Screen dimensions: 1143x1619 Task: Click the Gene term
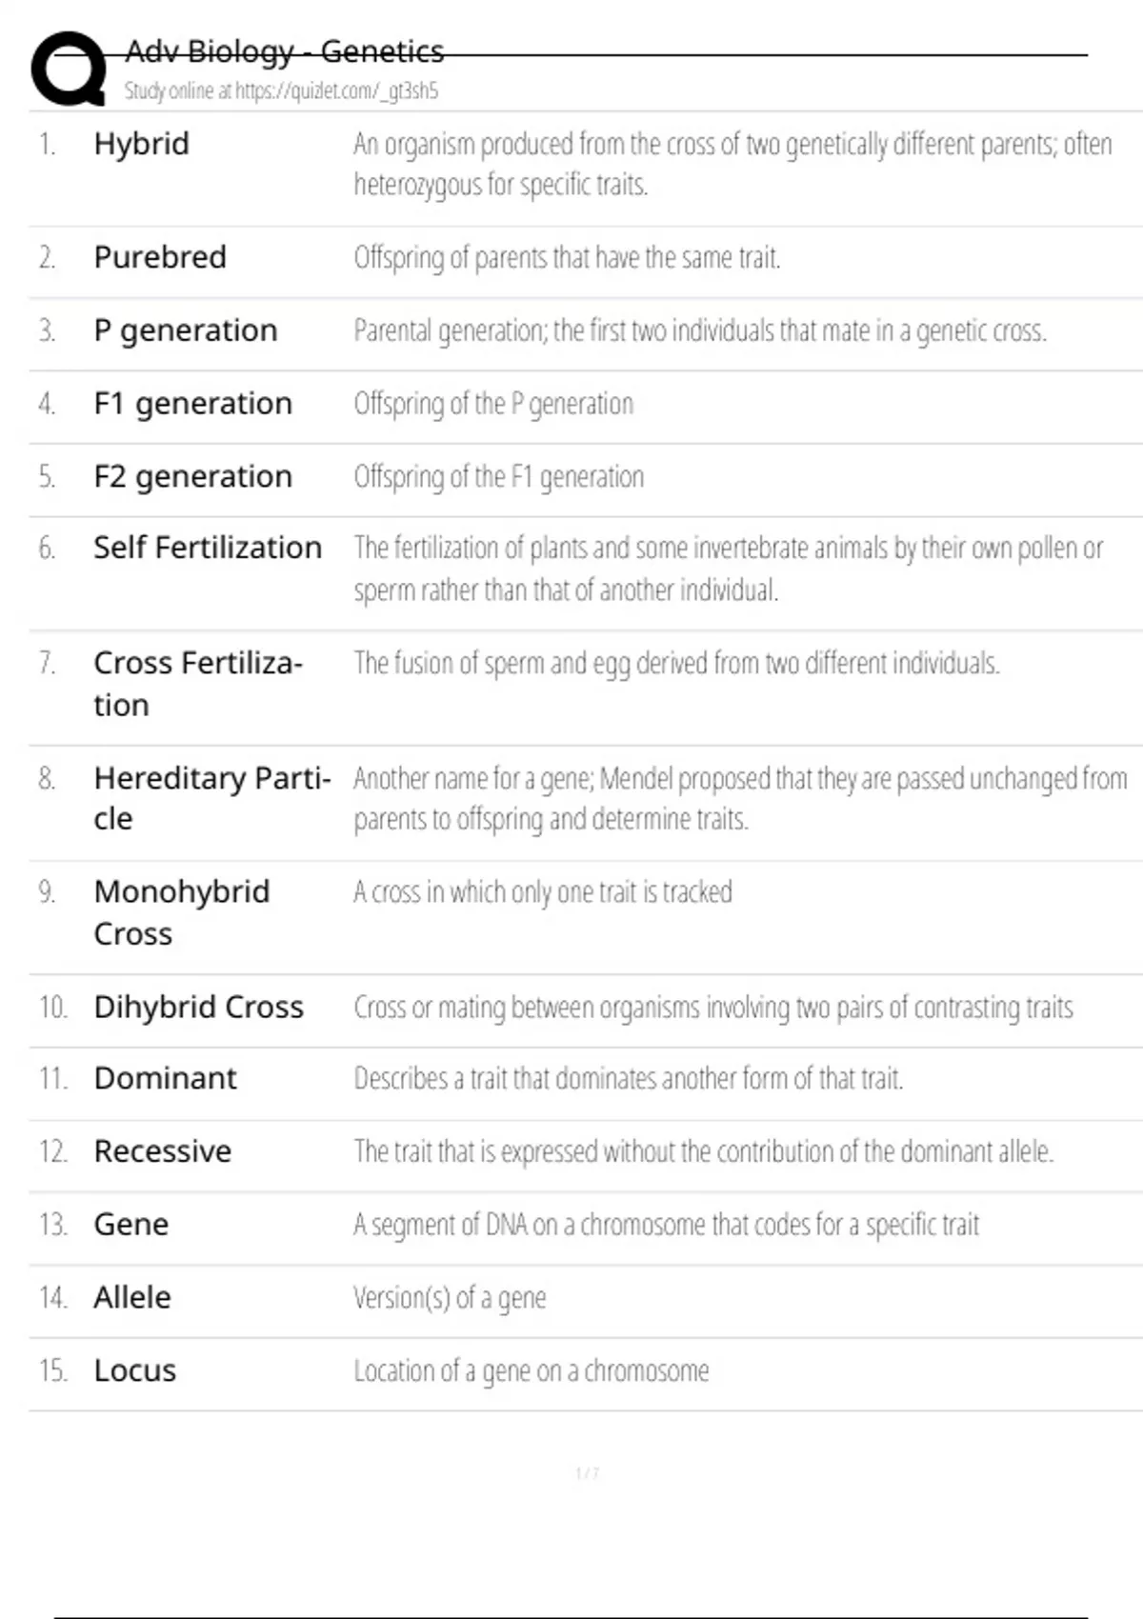tap(131, 1225)
